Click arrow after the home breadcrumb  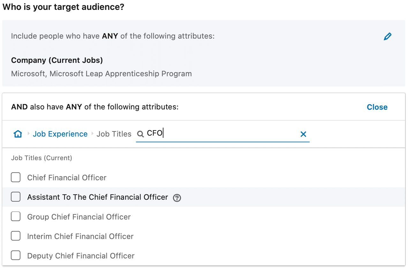(x=28, y=134)
